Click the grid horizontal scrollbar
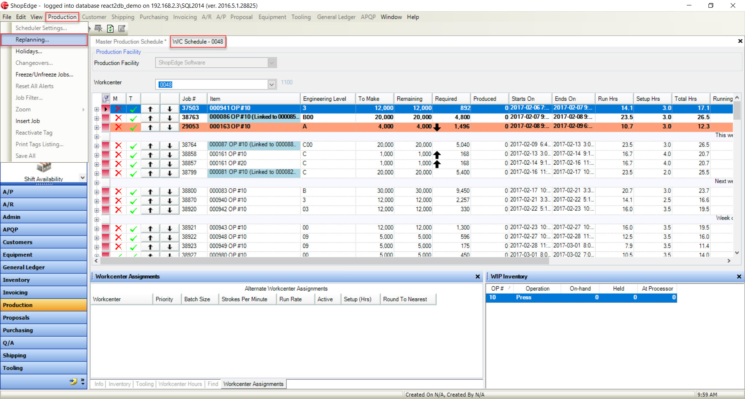 point(325,261)
